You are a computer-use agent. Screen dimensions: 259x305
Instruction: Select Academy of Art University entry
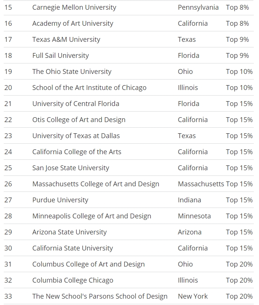73,24
